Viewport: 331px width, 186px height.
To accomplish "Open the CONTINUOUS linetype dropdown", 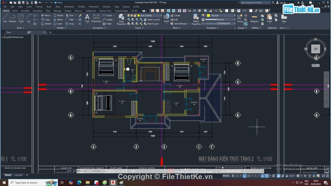I will pyautogui.click(x=221, y=24).
